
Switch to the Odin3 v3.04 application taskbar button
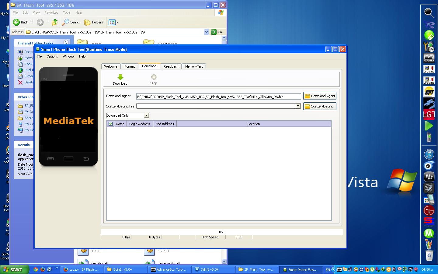pos(214,269)
